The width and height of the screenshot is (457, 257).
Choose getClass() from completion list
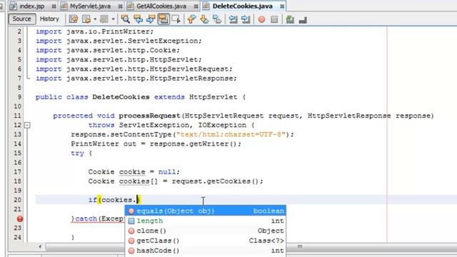(x=206, y=241)
